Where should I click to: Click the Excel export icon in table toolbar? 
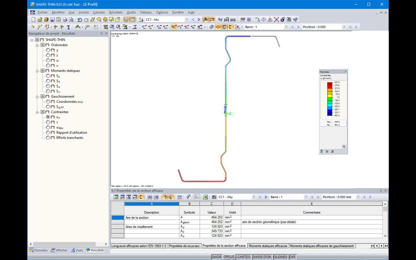tap(205, 197)
